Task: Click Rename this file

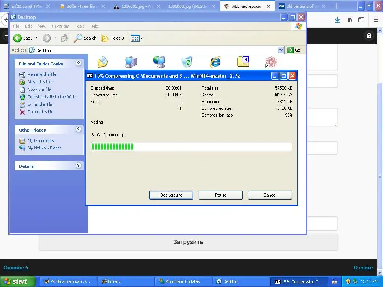Action: pyautogui.click(x=42, y=74)
